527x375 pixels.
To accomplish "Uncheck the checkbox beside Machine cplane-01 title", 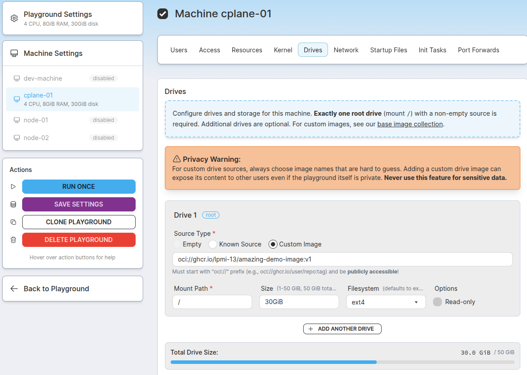I will (162, 14).
